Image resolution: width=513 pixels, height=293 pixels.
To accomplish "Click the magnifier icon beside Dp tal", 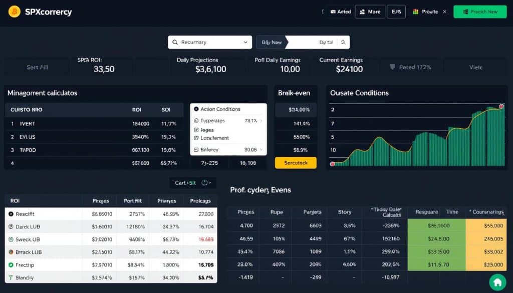I will pyautogui.click(x=343, y=43).
